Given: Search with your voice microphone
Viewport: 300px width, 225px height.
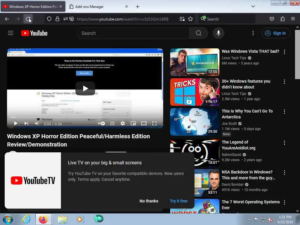Looking at the screenshot, I should click(218, 33).
